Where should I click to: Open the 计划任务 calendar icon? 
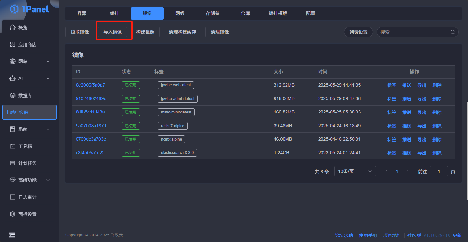click(x=13, y=163)
